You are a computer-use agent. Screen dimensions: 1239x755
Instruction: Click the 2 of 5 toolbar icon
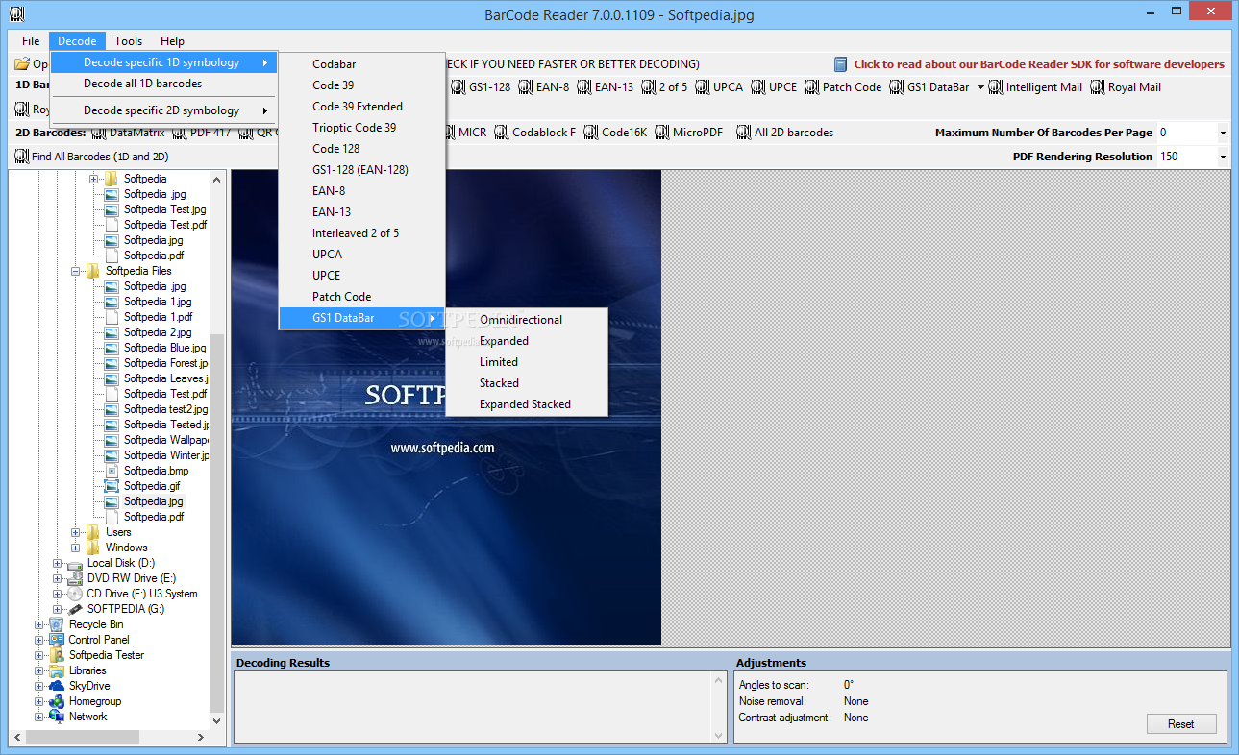click(x=648, y=87)
